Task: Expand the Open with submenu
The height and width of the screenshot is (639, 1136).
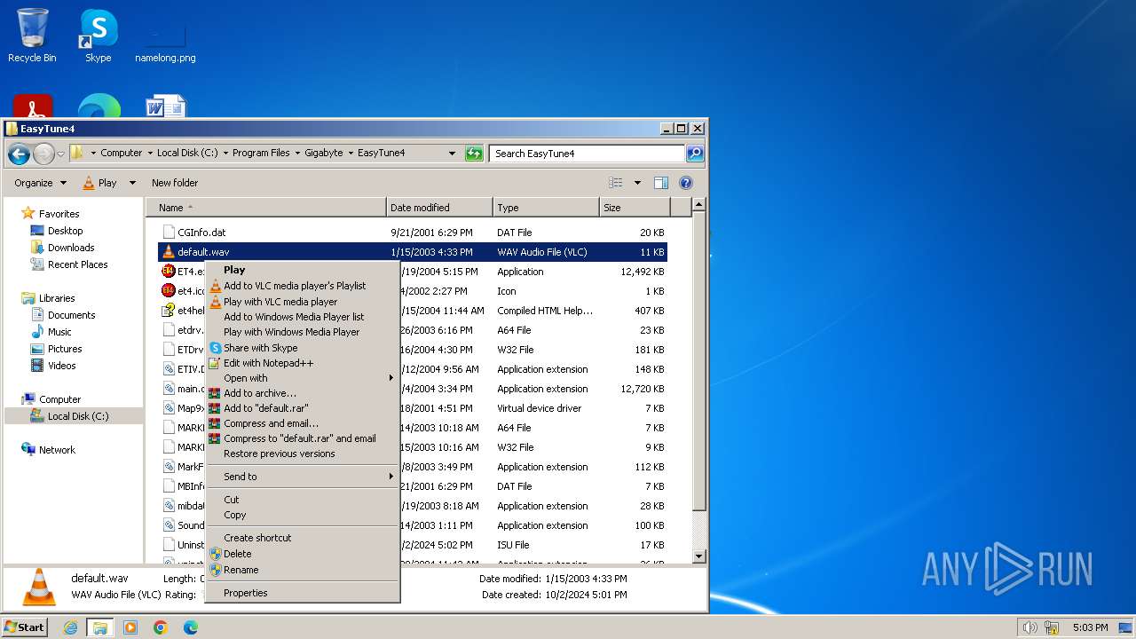Action: 302,378
